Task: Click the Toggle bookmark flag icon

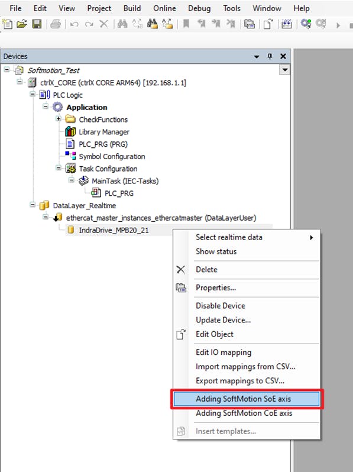Action: pos(186,24)
